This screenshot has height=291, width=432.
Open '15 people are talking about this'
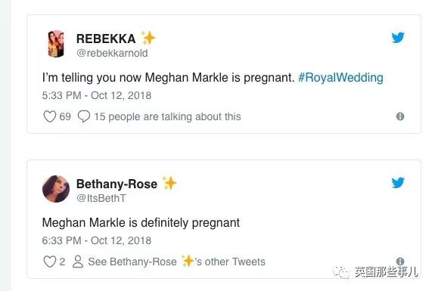pyautogui.click(x=167, y=116)
